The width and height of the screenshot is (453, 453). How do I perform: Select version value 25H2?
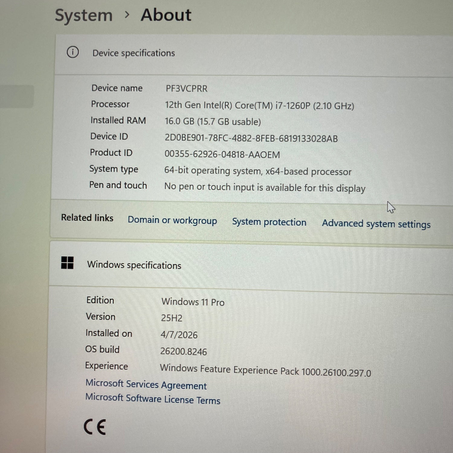click(x=172, y=318)
